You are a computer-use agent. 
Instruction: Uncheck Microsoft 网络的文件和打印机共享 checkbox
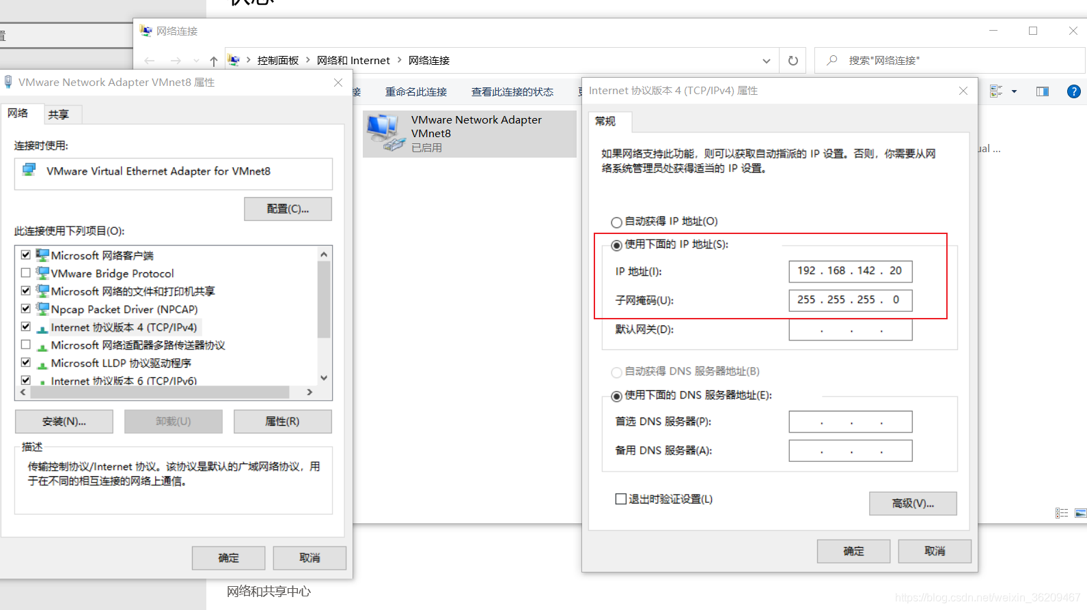click(x=26, y=291)
